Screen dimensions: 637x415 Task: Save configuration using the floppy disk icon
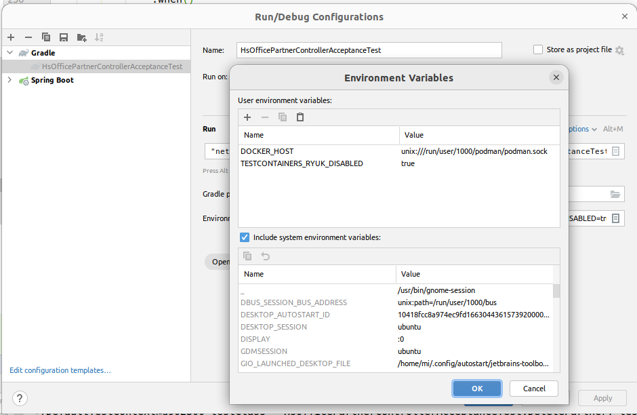tap(64, 37)
